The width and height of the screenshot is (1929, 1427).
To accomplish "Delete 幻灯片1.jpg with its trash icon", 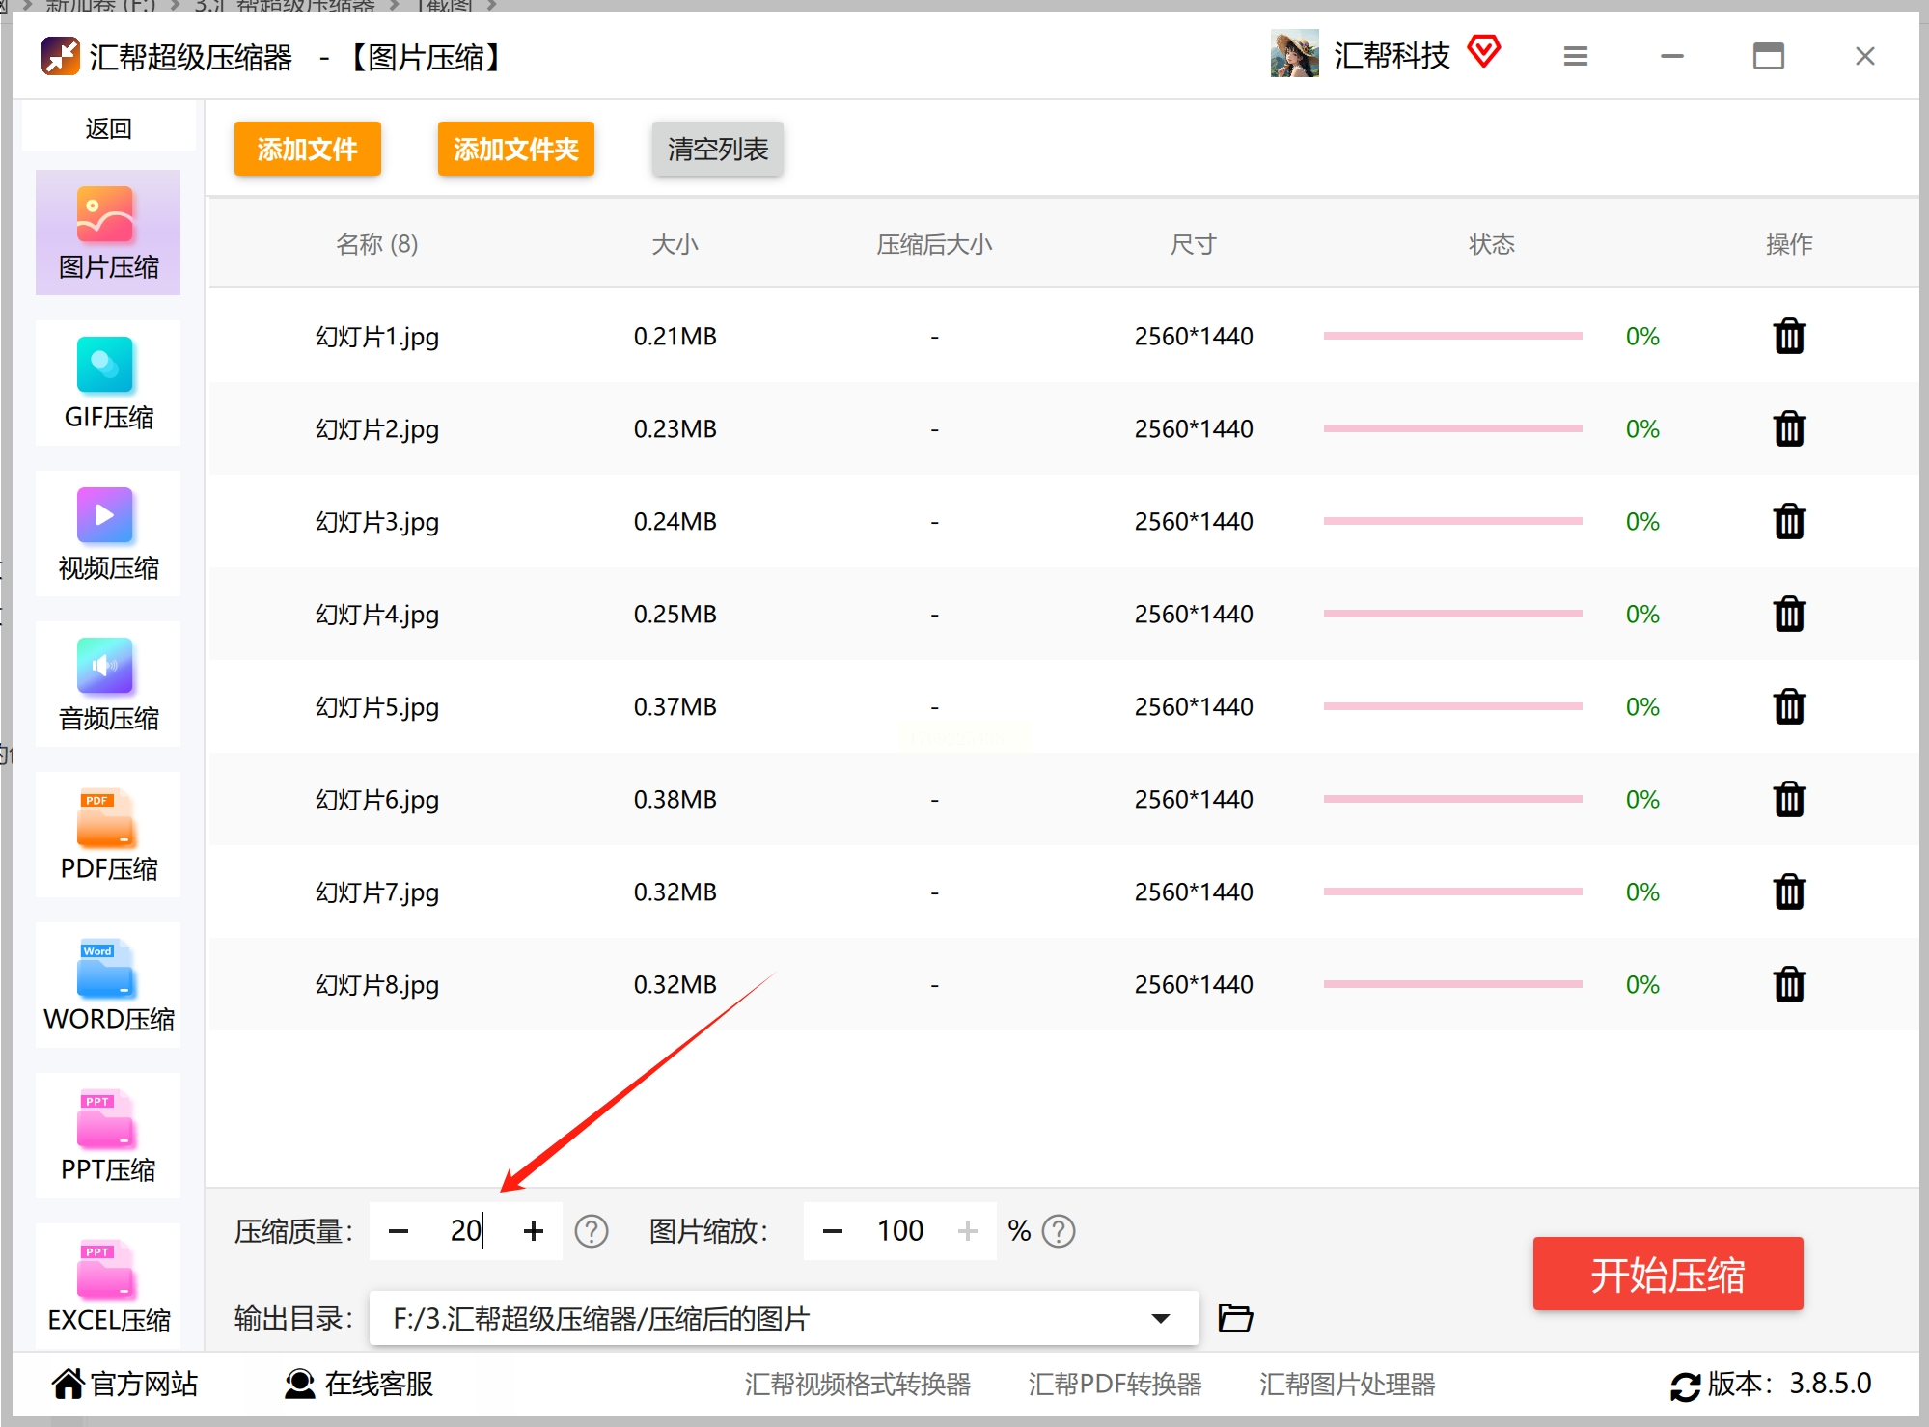I will click(x=1788, y=337).
